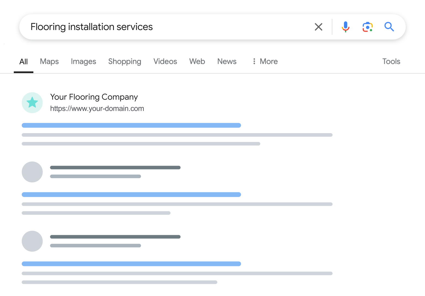Open the Images tab

tap(84, 62)
